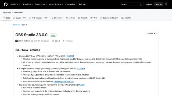Click 'Sources no longer snap to hidden sources'
The width and height of the screenshot is (172, 97).
coord(41,95)
